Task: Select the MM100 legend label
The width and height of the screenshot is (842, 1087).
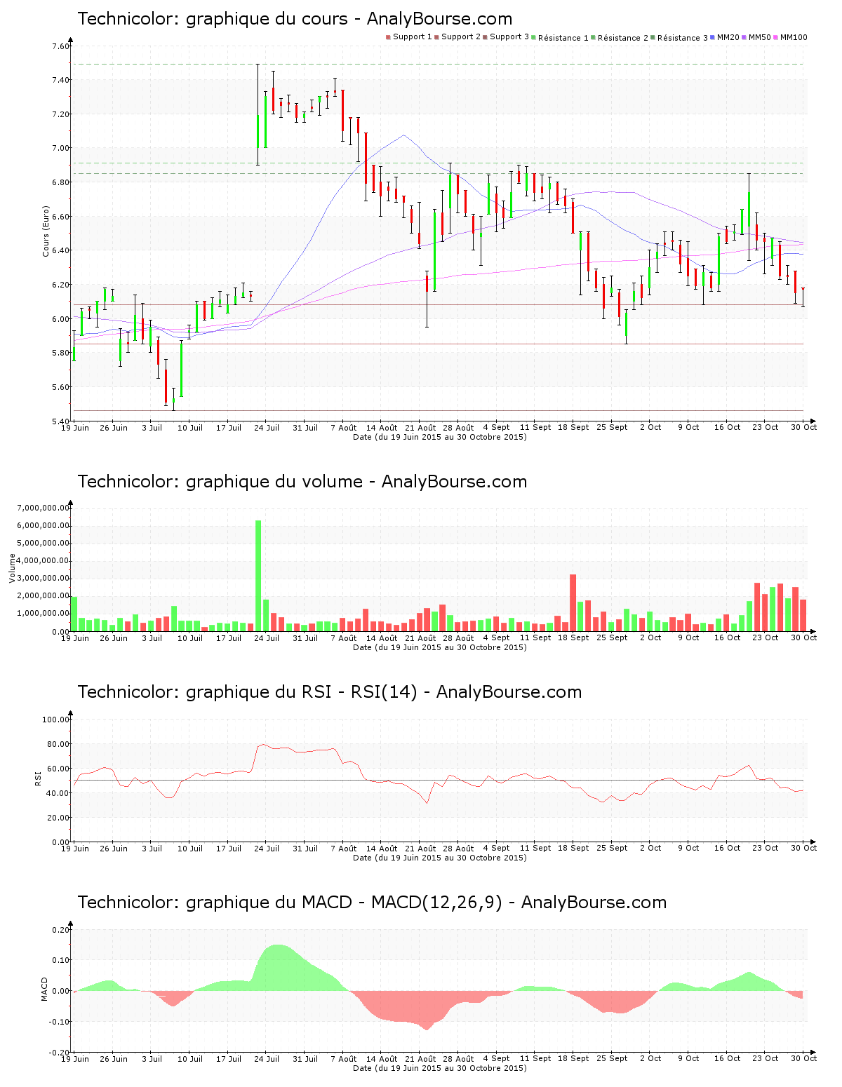Action: [x=794, y=37]
